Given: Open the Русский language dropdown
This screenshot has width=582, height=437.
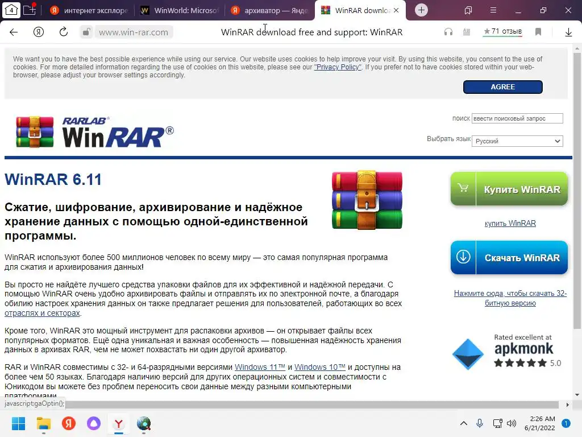Looking at the screenshot, I should pos(517,141).
